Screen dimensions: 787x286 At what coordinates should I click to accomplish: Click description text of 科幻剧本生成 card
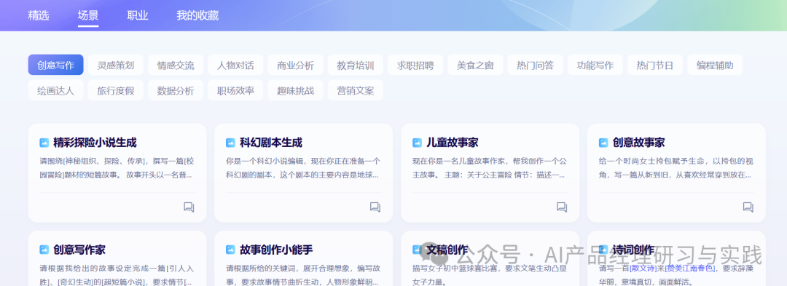(303, 168)
